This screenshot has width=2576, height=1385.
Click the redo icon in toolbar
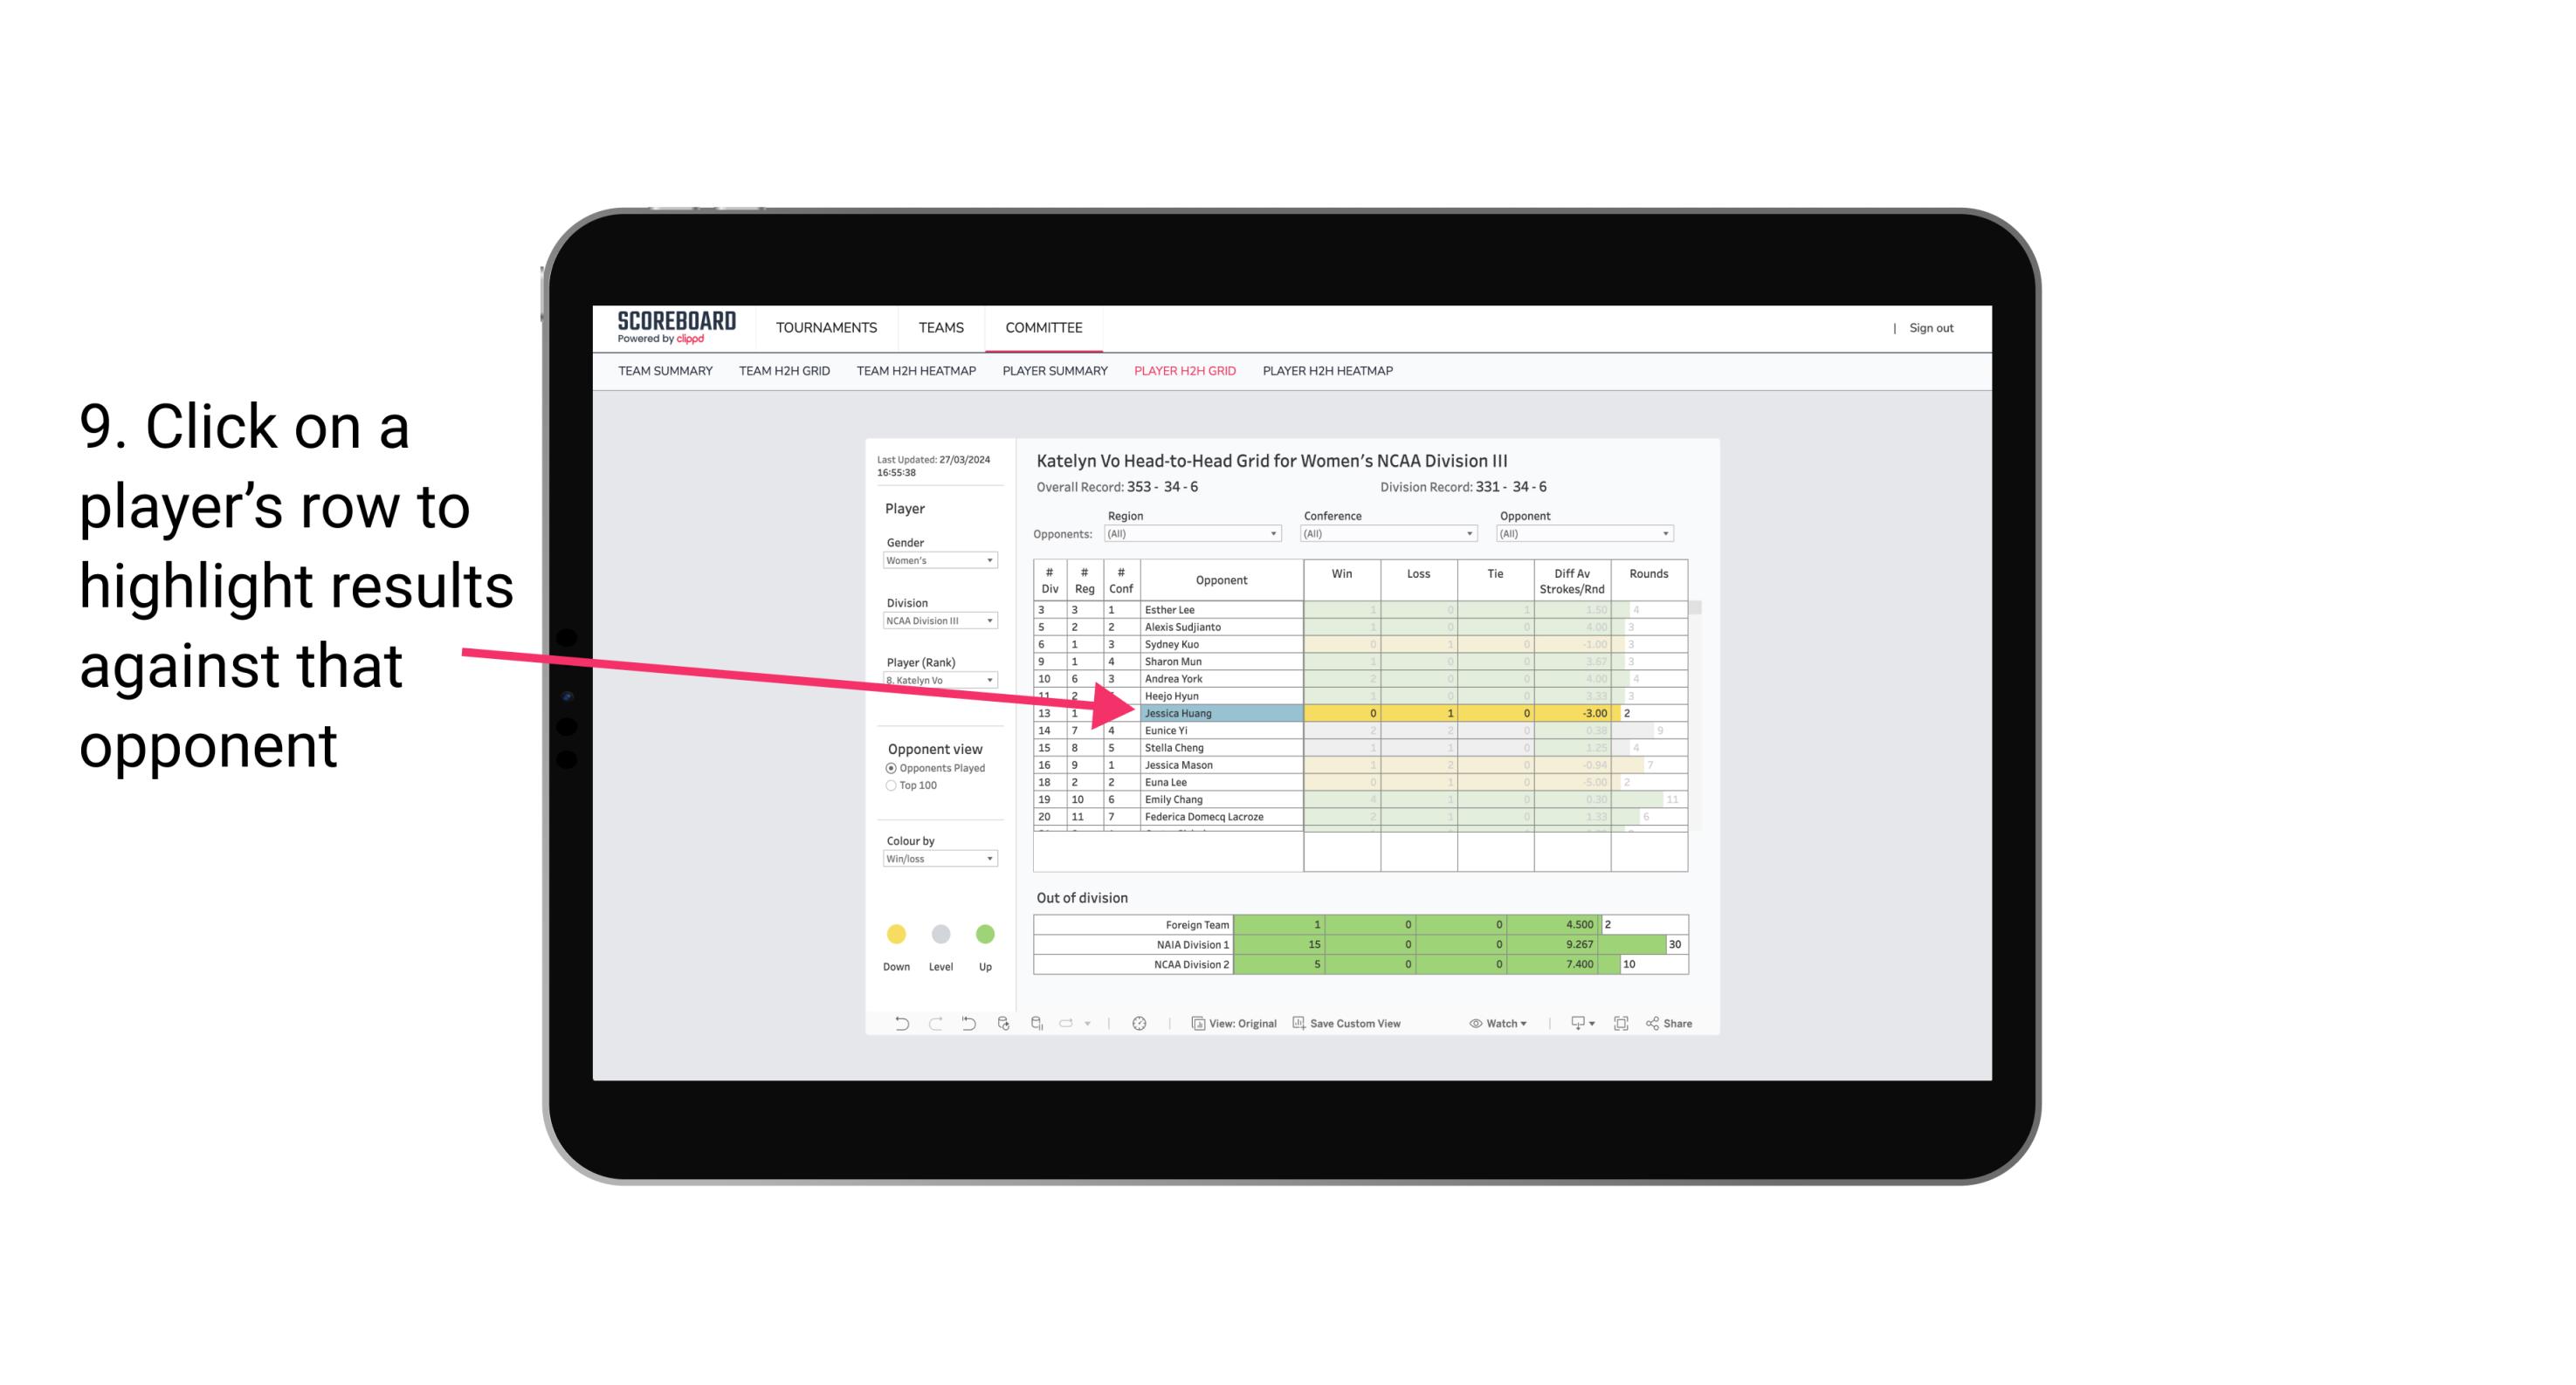click(930, 1025)
